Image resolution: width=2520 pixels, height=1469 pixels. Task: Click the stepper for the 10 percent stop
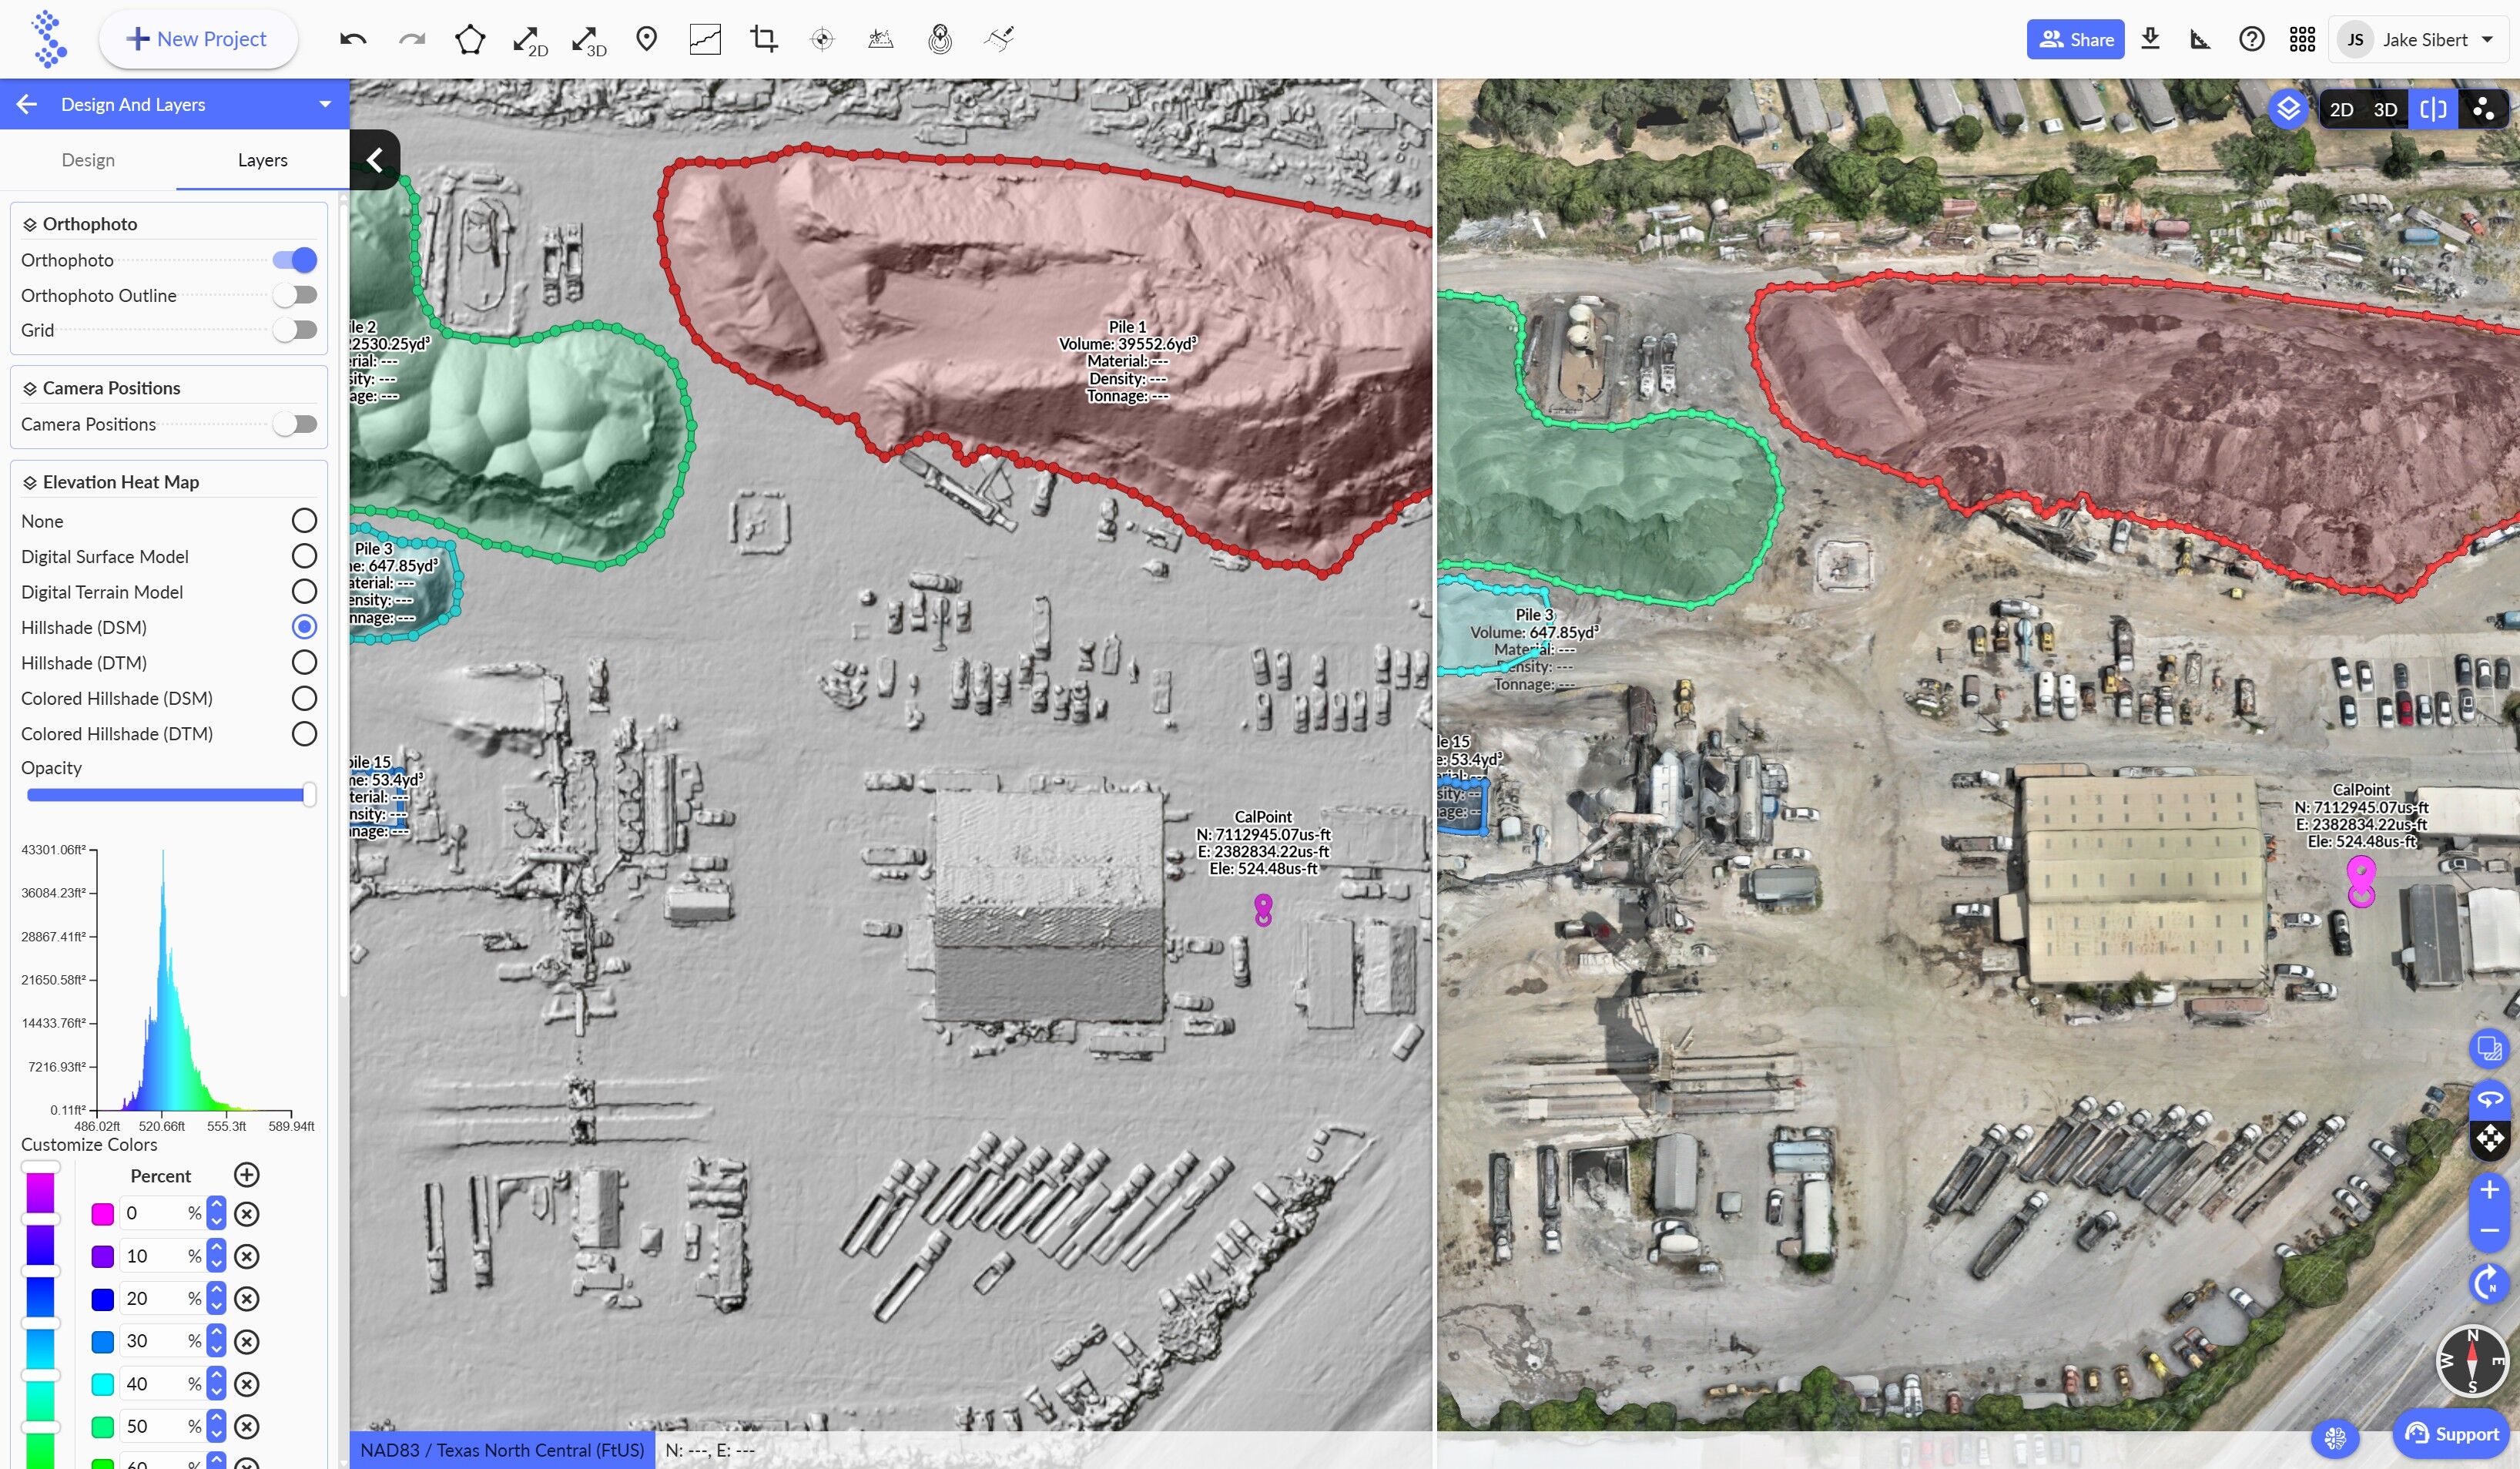[x=216, y=1256]
